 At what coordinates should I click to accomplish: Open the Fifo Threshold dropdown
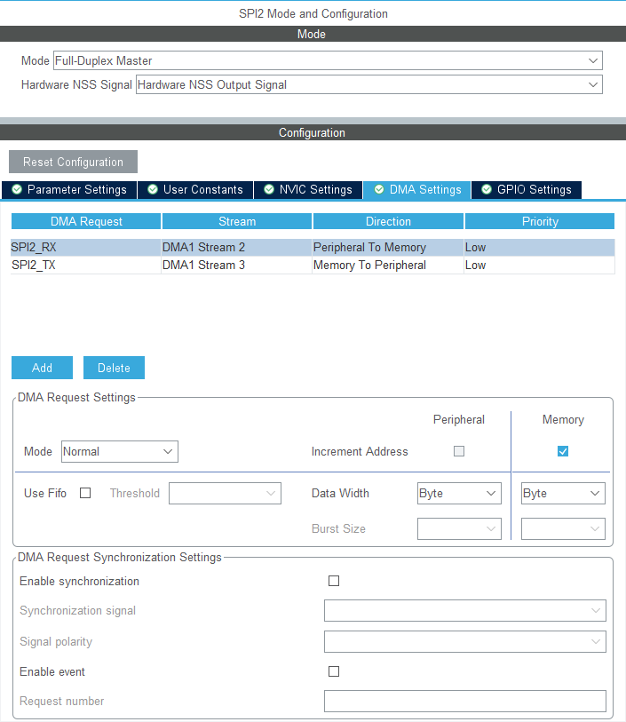(225, 493)
